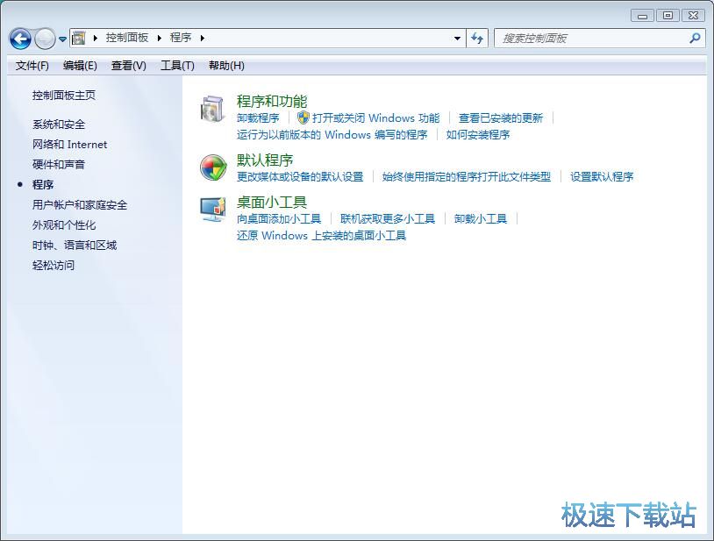Open 硬件和声音 category in sidebar
Image resolution: width=714 pixels, height=541 pixels.
tap(59, 164)
